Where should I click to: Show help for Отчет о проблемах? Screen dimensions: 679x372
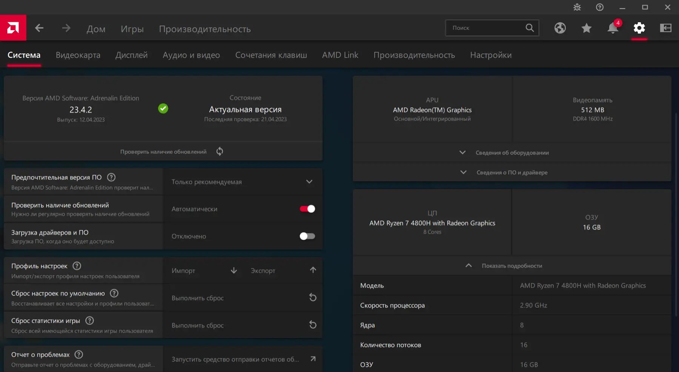[78, 354]
